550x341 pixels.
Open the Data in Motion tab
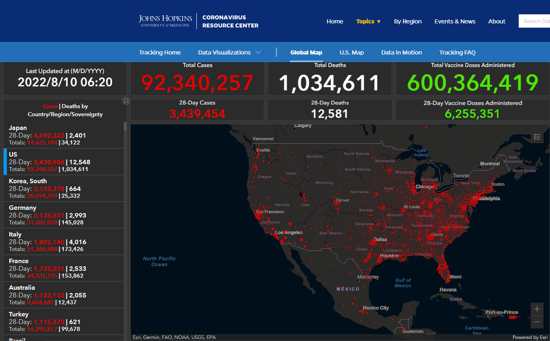[x=402, y=52]
